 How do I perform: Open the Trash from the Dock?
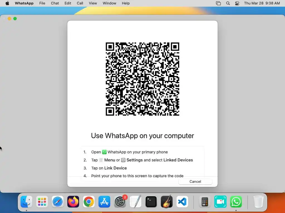click(x=258, y=202)
